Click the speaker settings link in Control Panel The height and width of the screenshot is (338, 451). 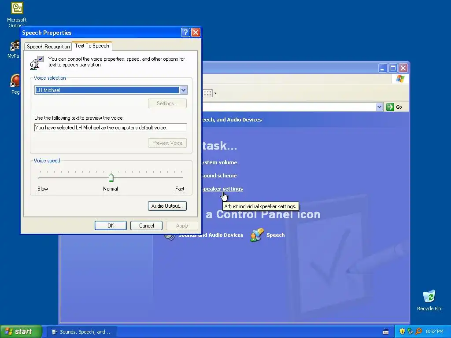pyautogui.click(x=222, y=189)
